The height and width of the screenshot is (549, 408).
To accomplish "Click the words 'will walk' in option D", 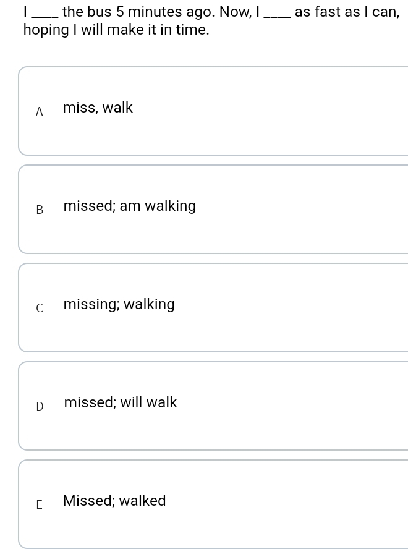I will (149, 402).
